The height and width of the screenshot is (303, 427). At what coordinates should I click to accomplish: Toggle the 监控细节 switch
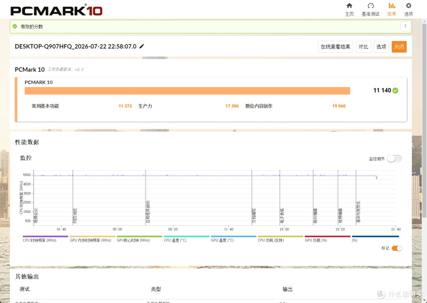(x=395, y=159)
